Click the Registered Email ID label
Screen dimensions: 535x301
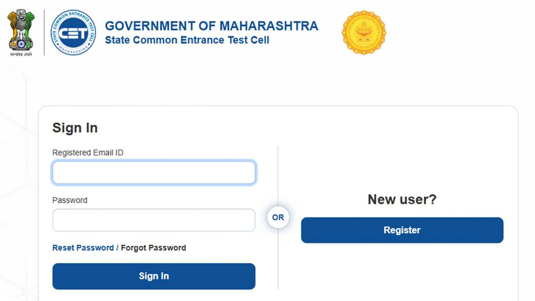tap(88, 153)
